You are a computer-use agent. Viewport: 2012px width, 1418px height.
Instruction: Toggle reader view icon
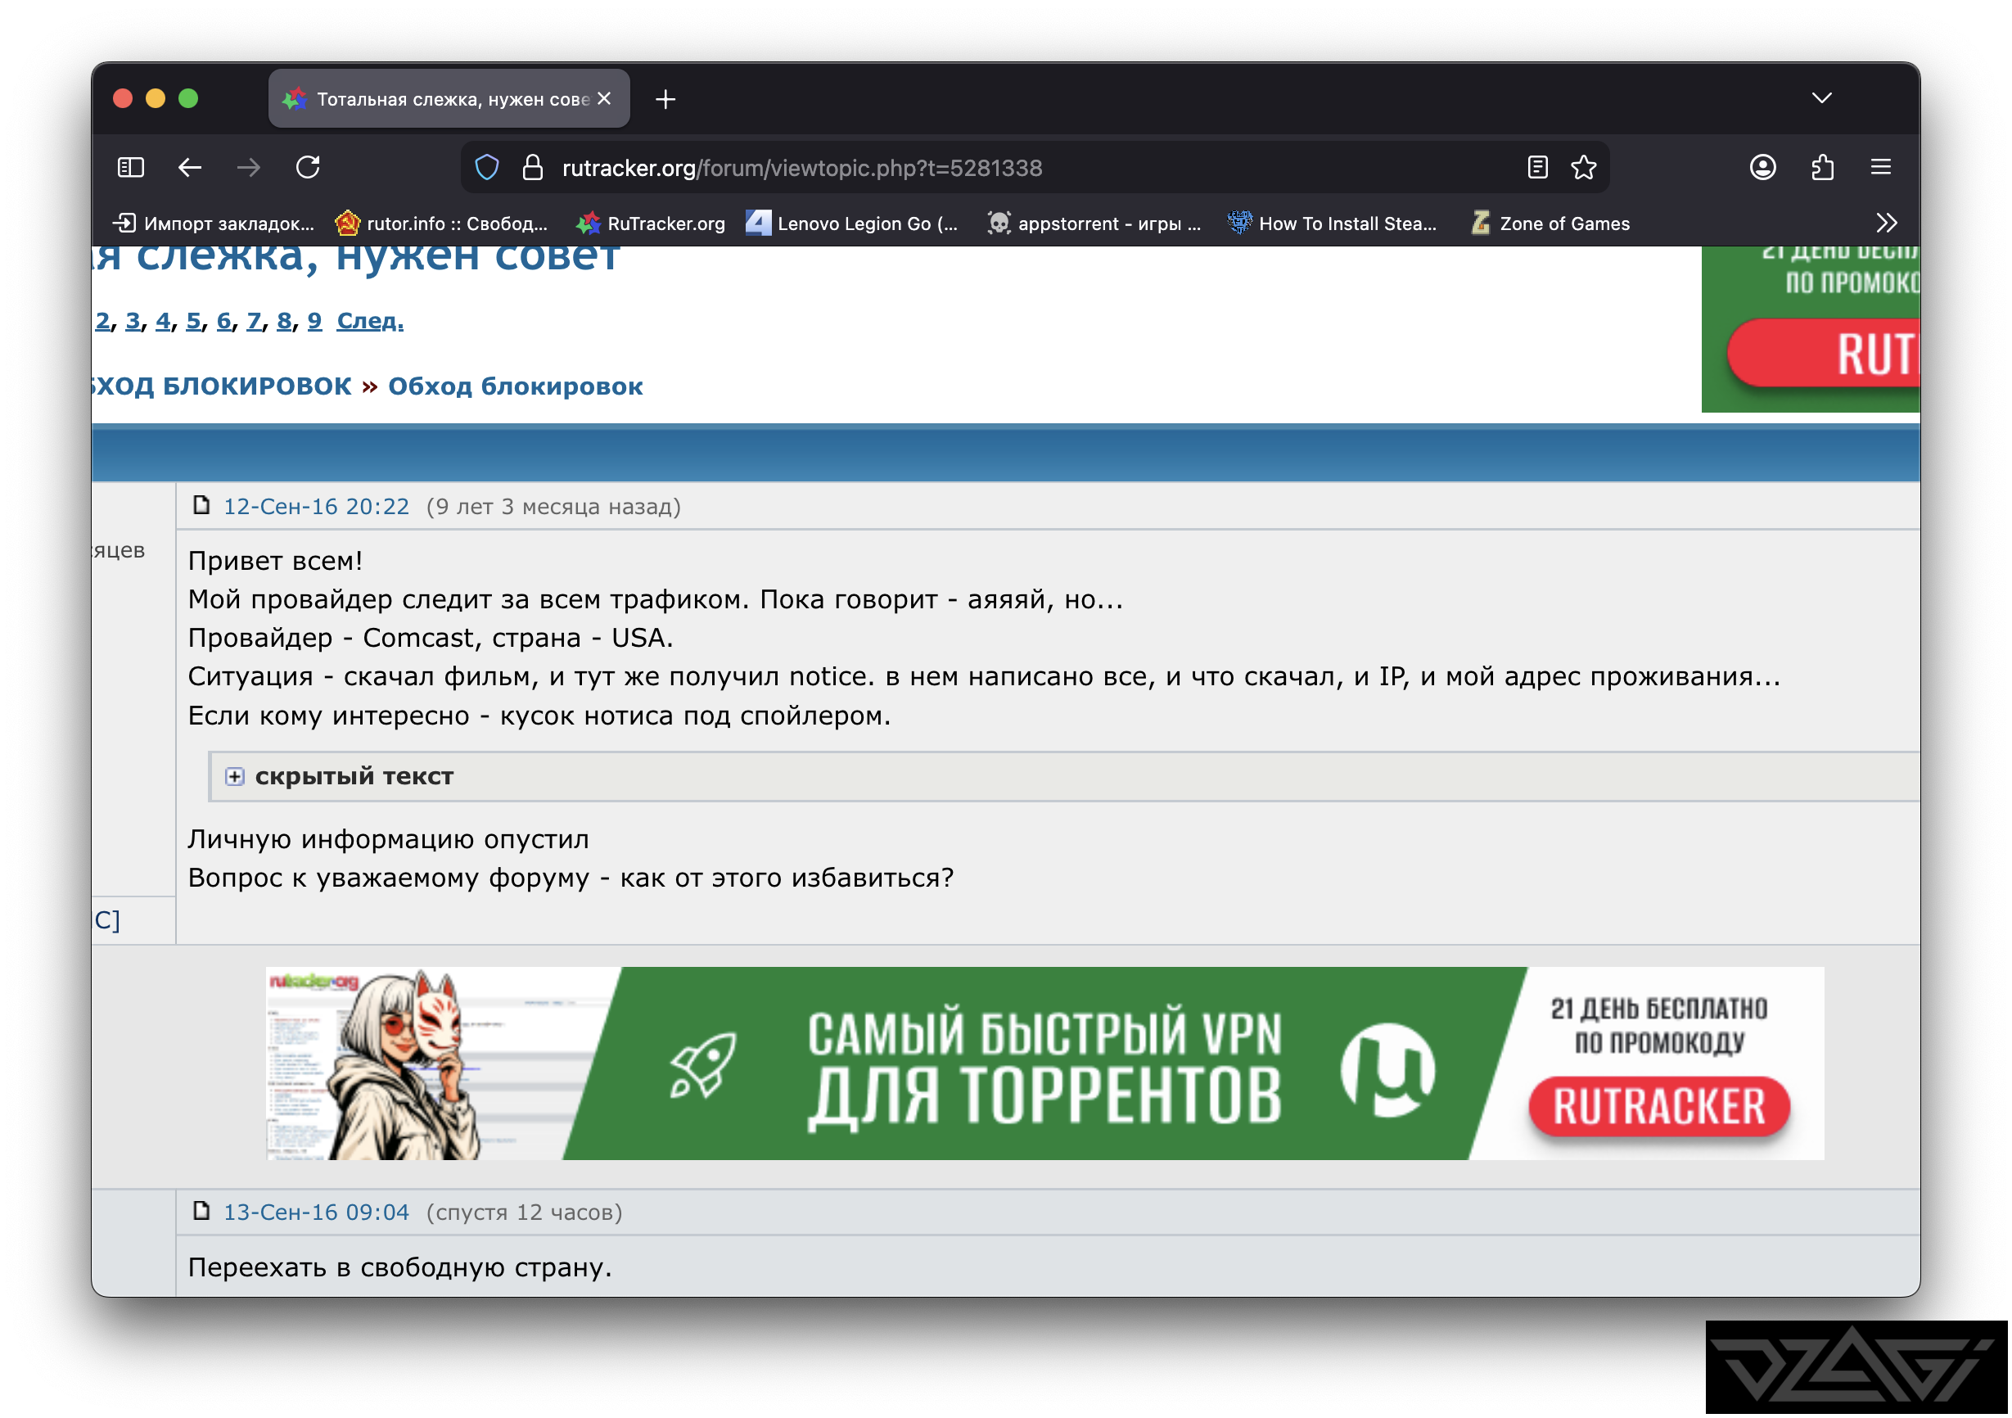tap(1537, 167)
